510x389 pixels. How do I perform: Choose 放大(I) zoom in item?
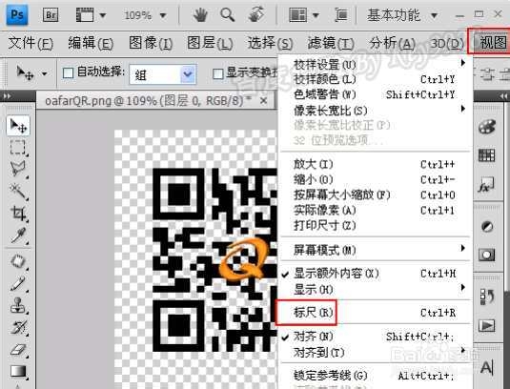pos(376,164)
